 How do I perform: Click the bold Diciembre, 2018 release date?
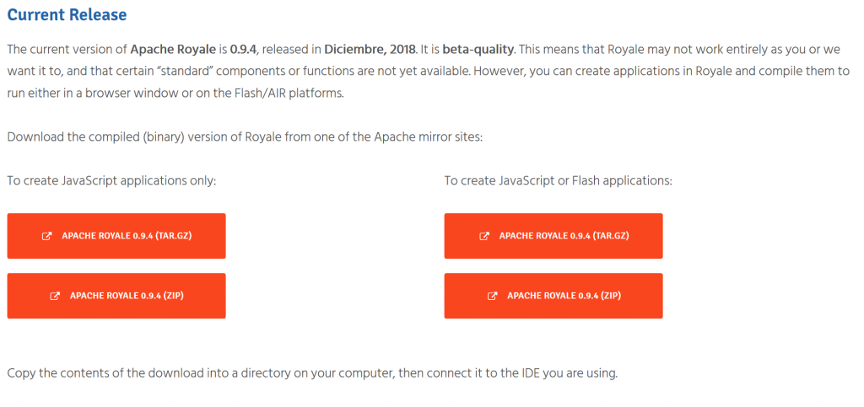370,48
